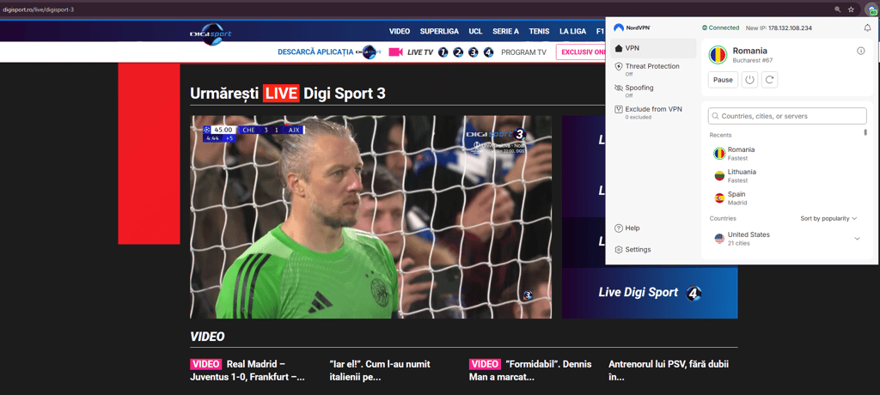Image resolution: width=880 pixels, height=395 pixels.
Task: Focus the Countries, cities, or servers search field
Action: [787, 116]
